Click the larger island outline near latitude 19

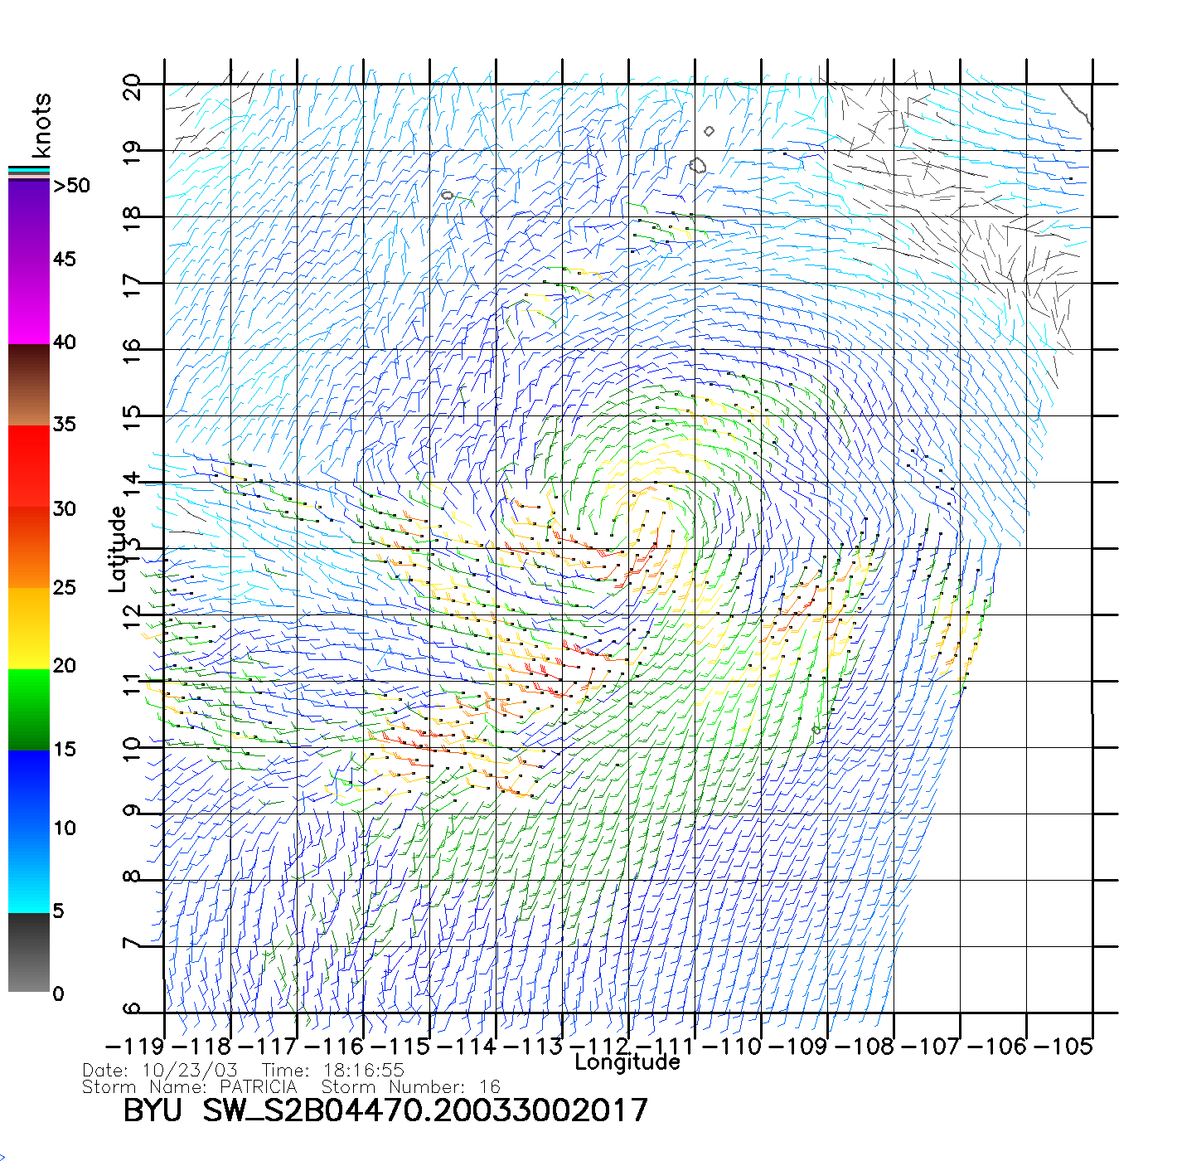pos(698,166)
